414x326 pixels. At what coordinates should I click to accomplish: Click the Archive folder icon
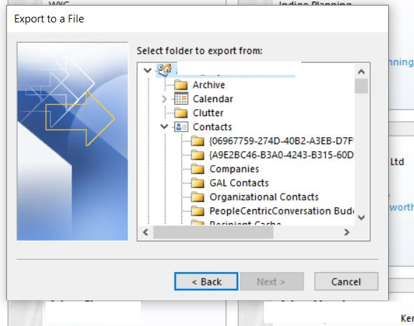coord(181,85)
